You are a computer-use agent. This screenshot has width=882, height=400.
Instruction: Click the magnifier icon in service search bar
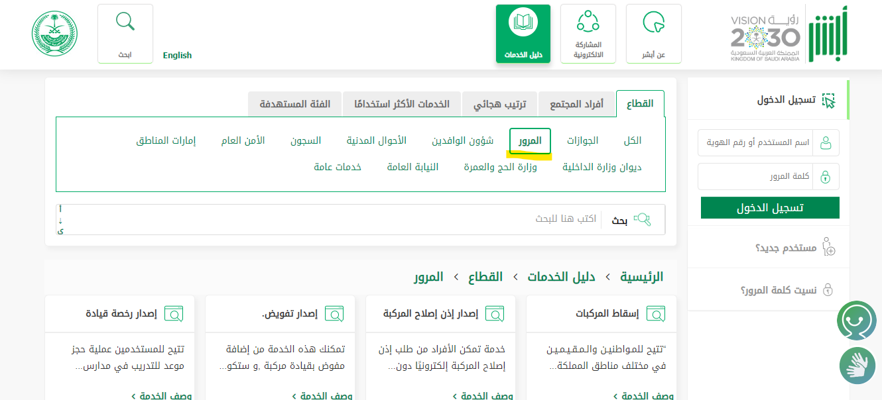(x=642, y=220)
